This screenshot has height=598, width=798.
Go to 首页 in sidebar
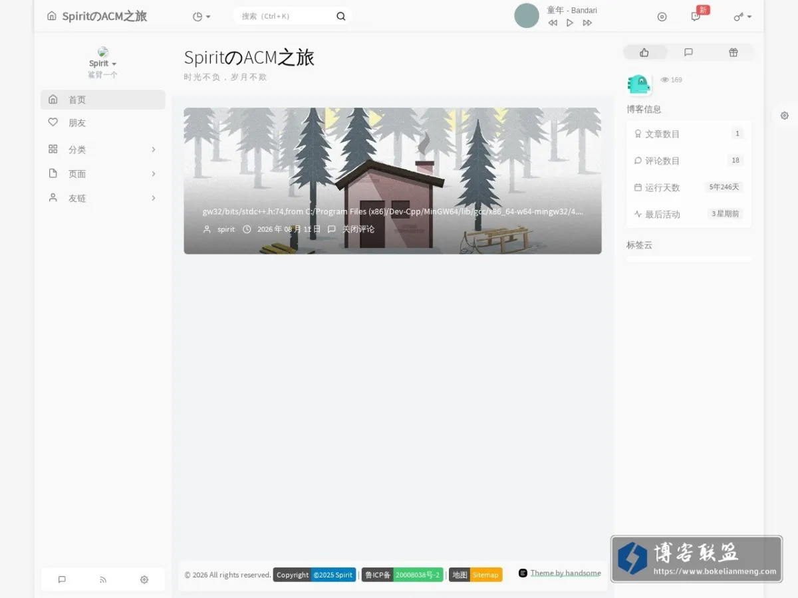tap(103, 100)
